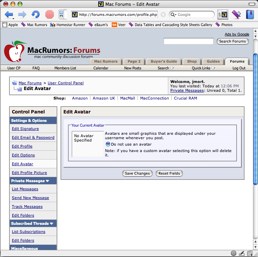258x257 pixels.
Task: Click in the forum search text field
Action: pyautogui.click(x=188, y=41)
